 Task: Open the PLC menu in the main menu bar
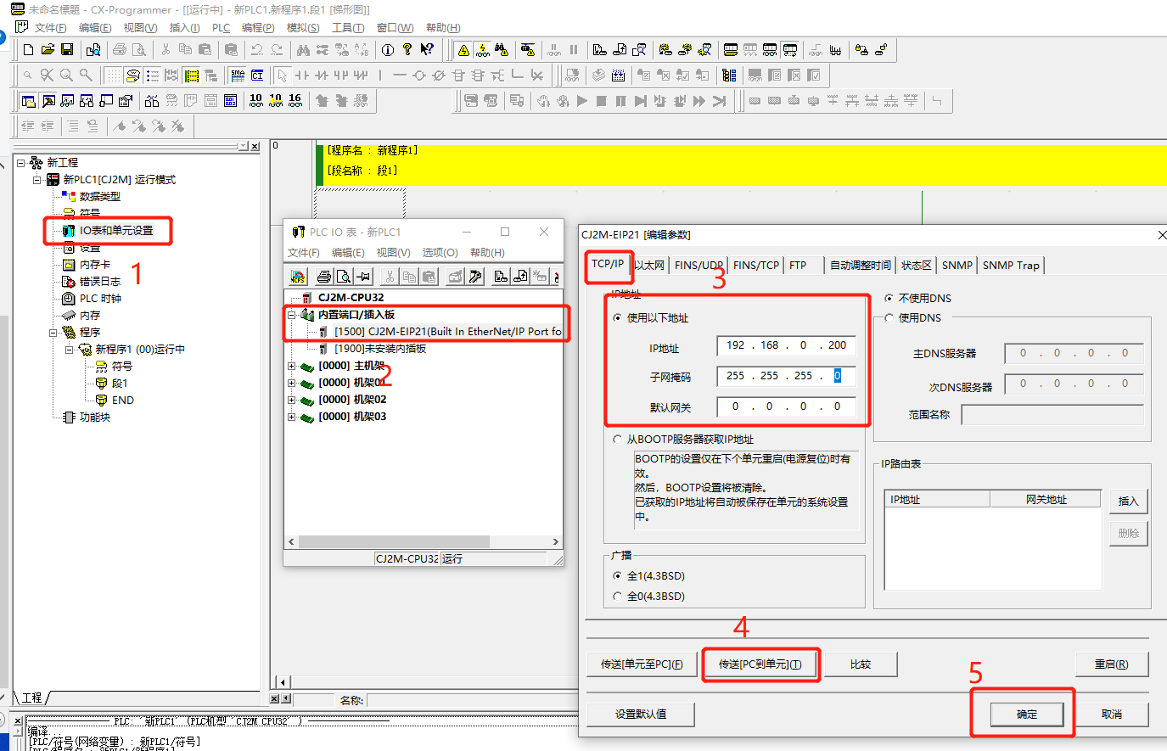[221, 28]
